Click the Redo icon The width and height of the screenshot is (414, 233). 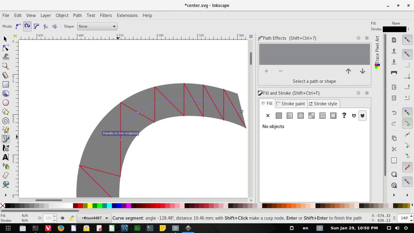click(394, 124)
